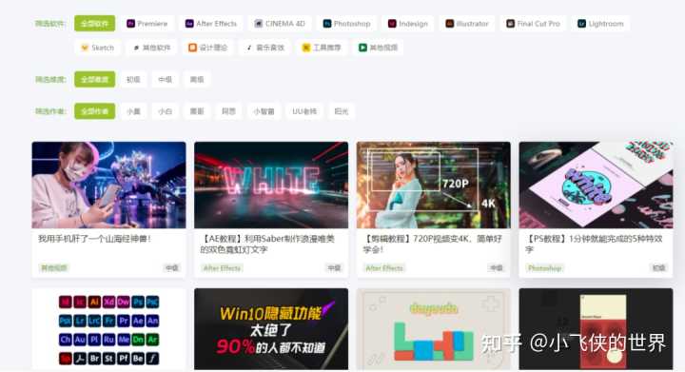The height and width of the screenshot is (372, 685).
Task: Open the 【PS教程】 tutorial title link
Action: (594, 245)
